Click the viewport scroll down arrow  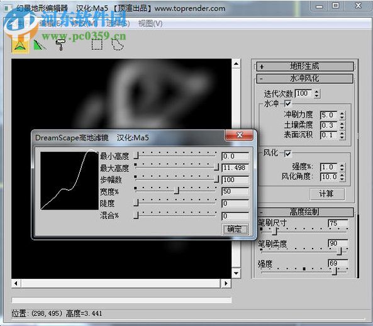[x=236, y=273]
